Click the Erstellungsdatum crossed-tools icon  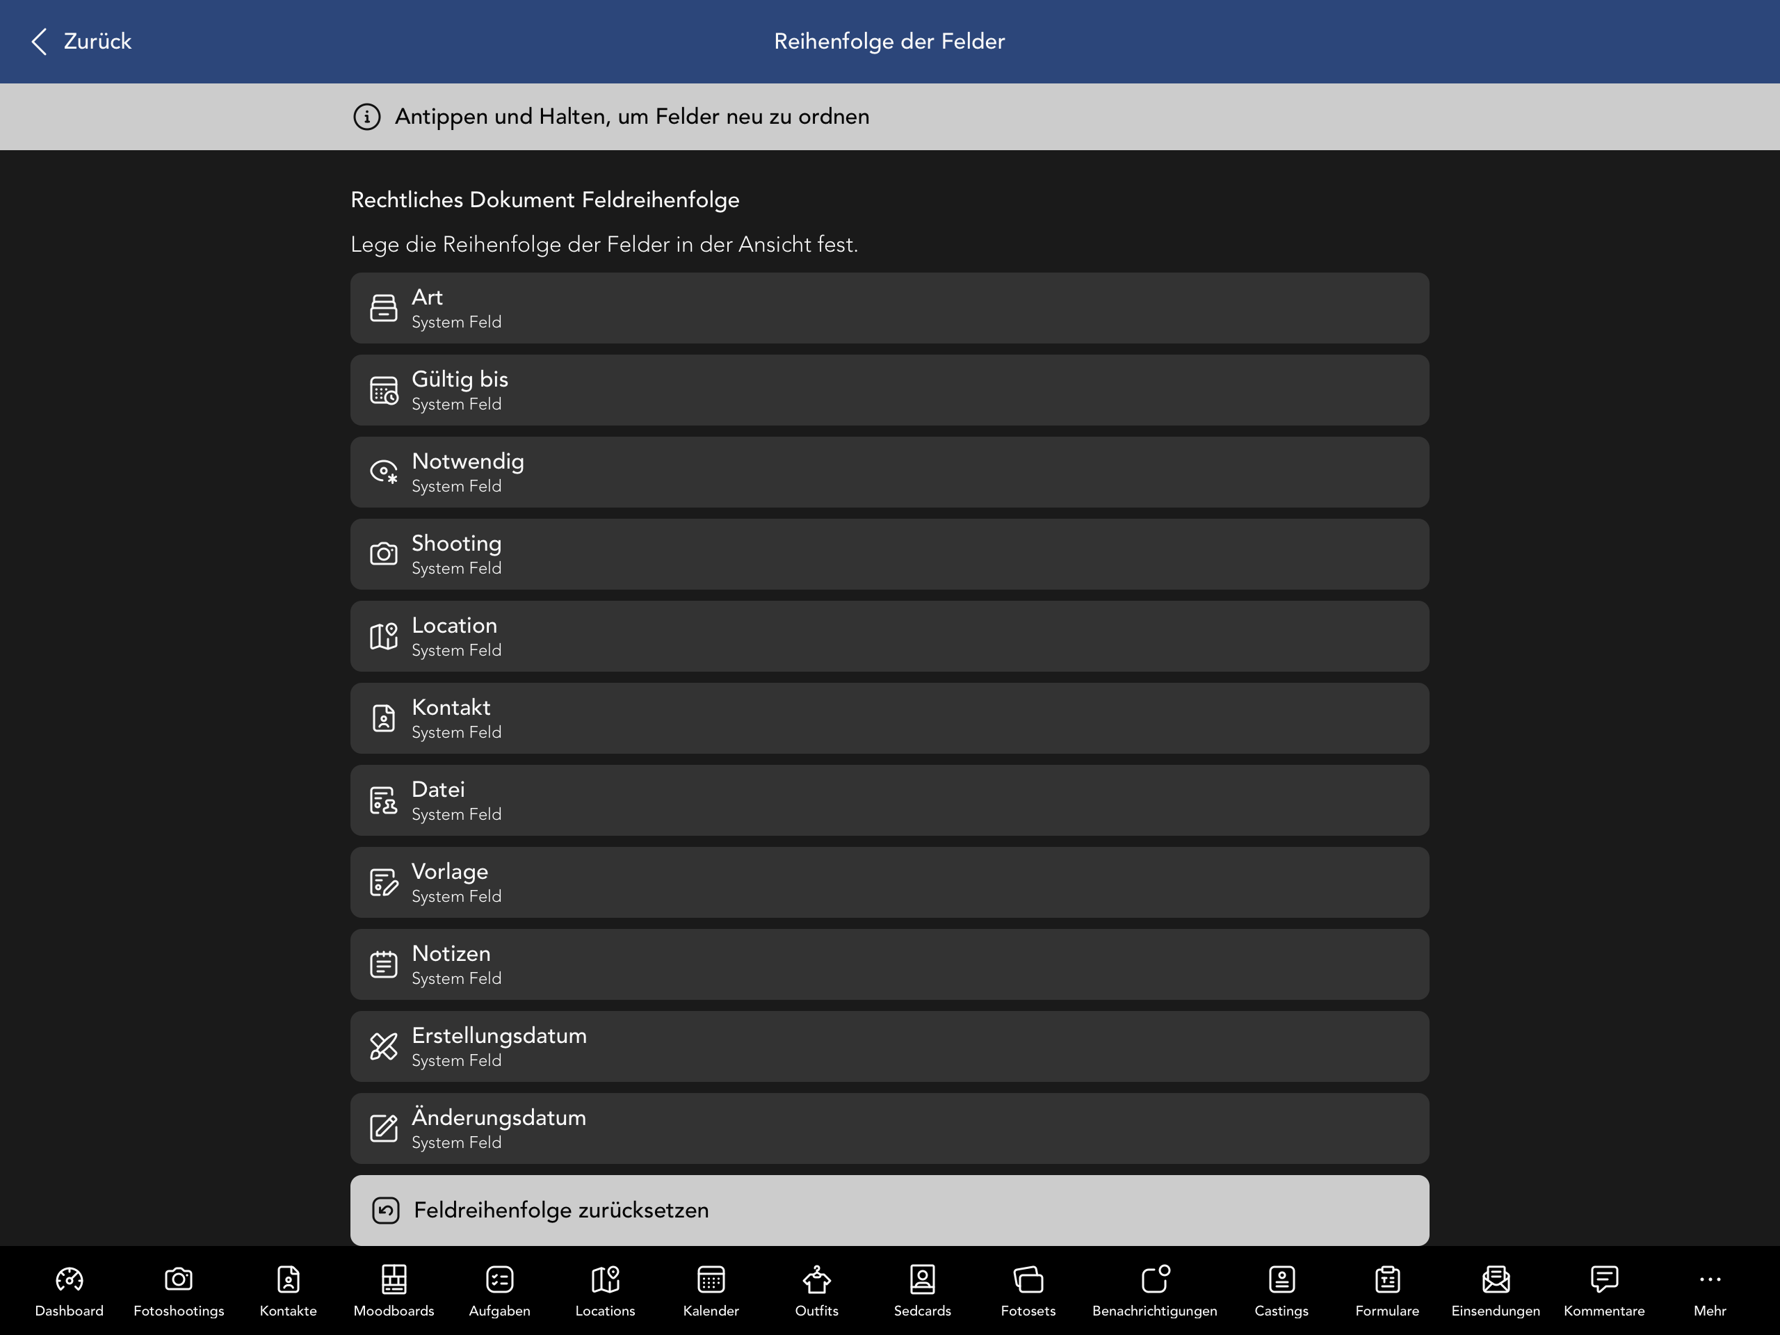click(x=384, y=1046)
